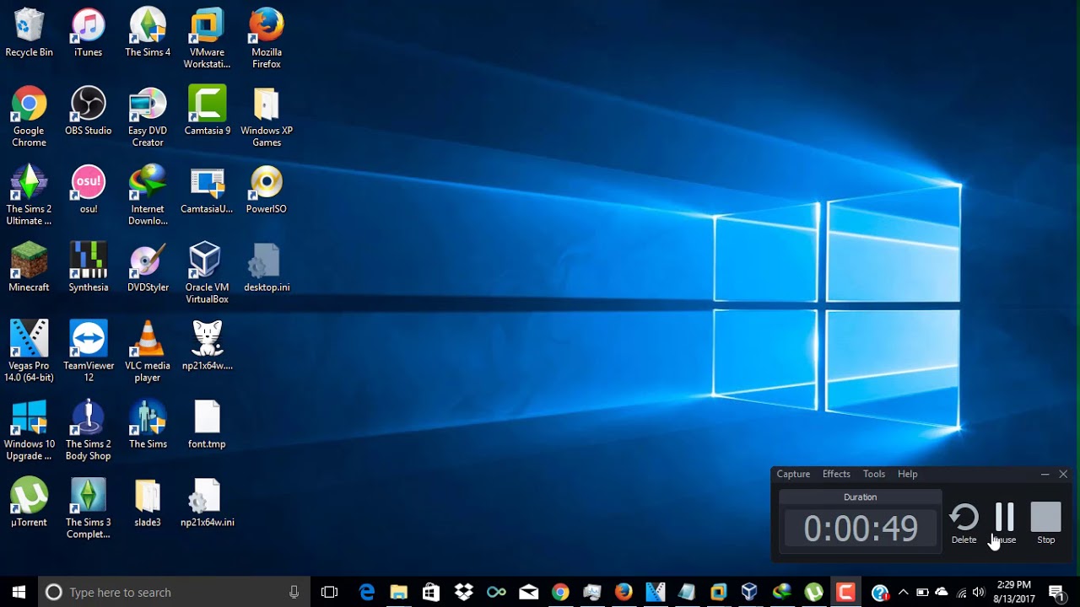
Task: Select the Easy DVD Creator desktop icon
Action: [148, 117]
